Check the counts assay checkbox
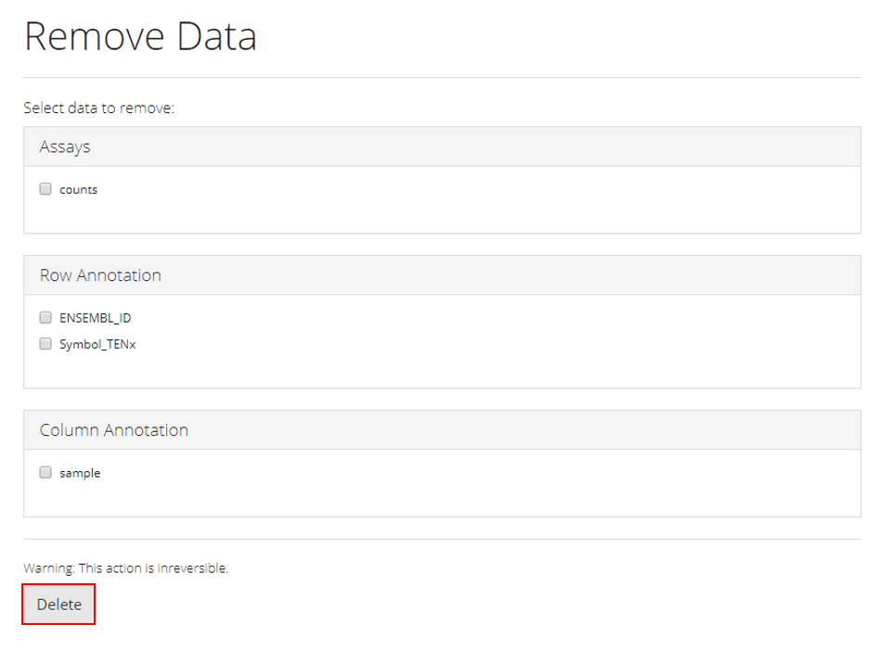The height and width of the screenshot is (650, 893). click(x=45, y=189)
